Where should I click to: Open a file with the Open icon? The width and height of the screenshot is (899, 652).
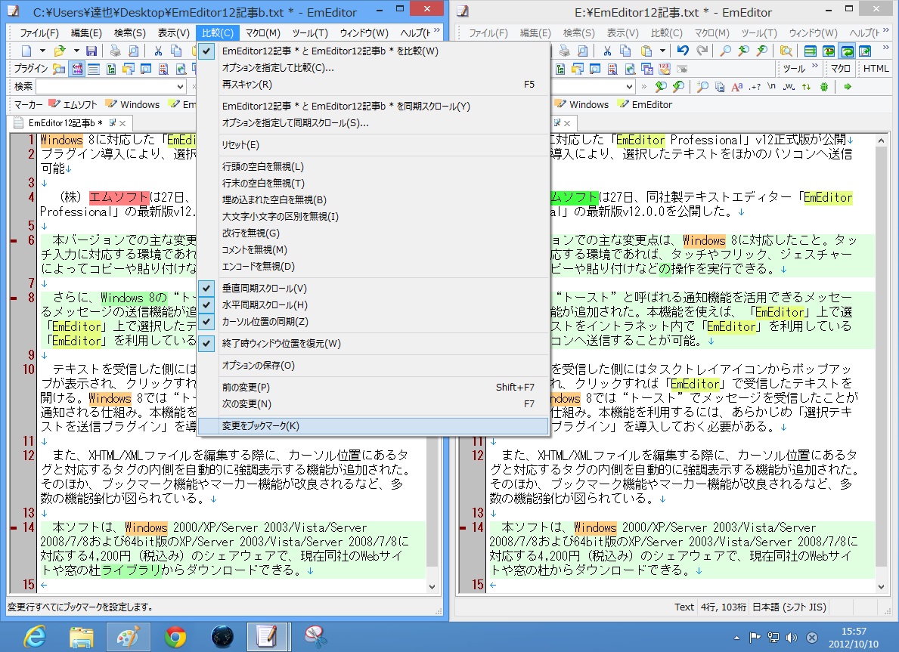(x=59, y=51)
